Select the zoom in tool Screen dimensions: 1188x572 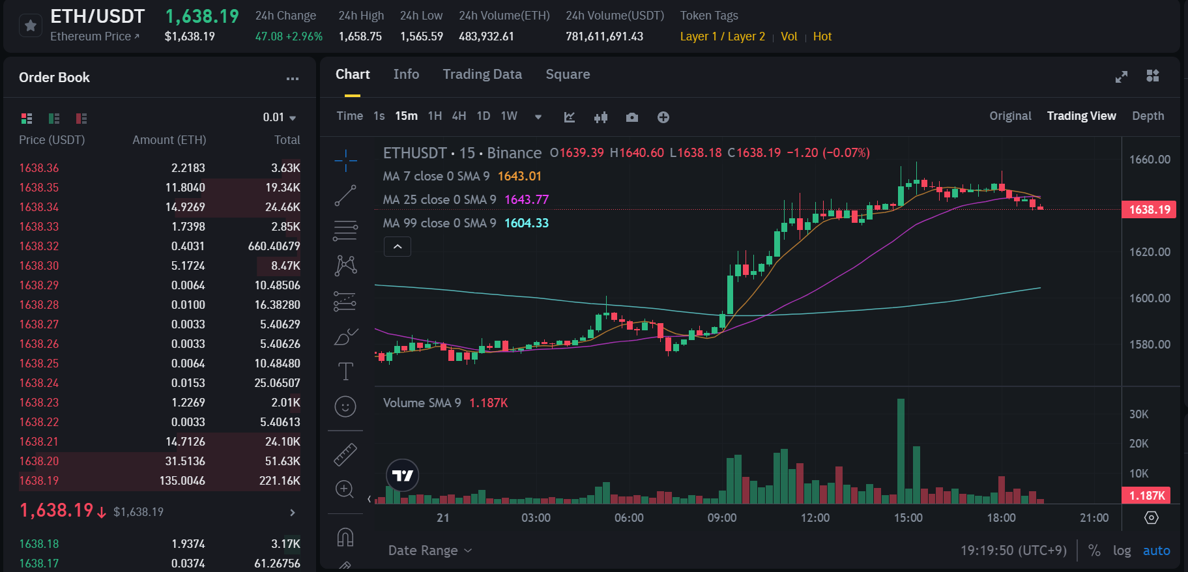(345, 489)
